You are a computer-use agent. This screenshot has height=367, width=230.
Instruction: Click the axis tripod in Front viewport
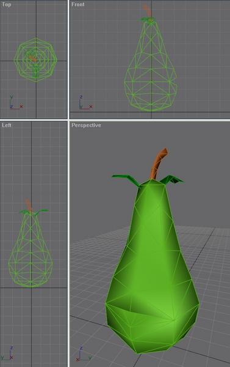click(x=85, y=103)
